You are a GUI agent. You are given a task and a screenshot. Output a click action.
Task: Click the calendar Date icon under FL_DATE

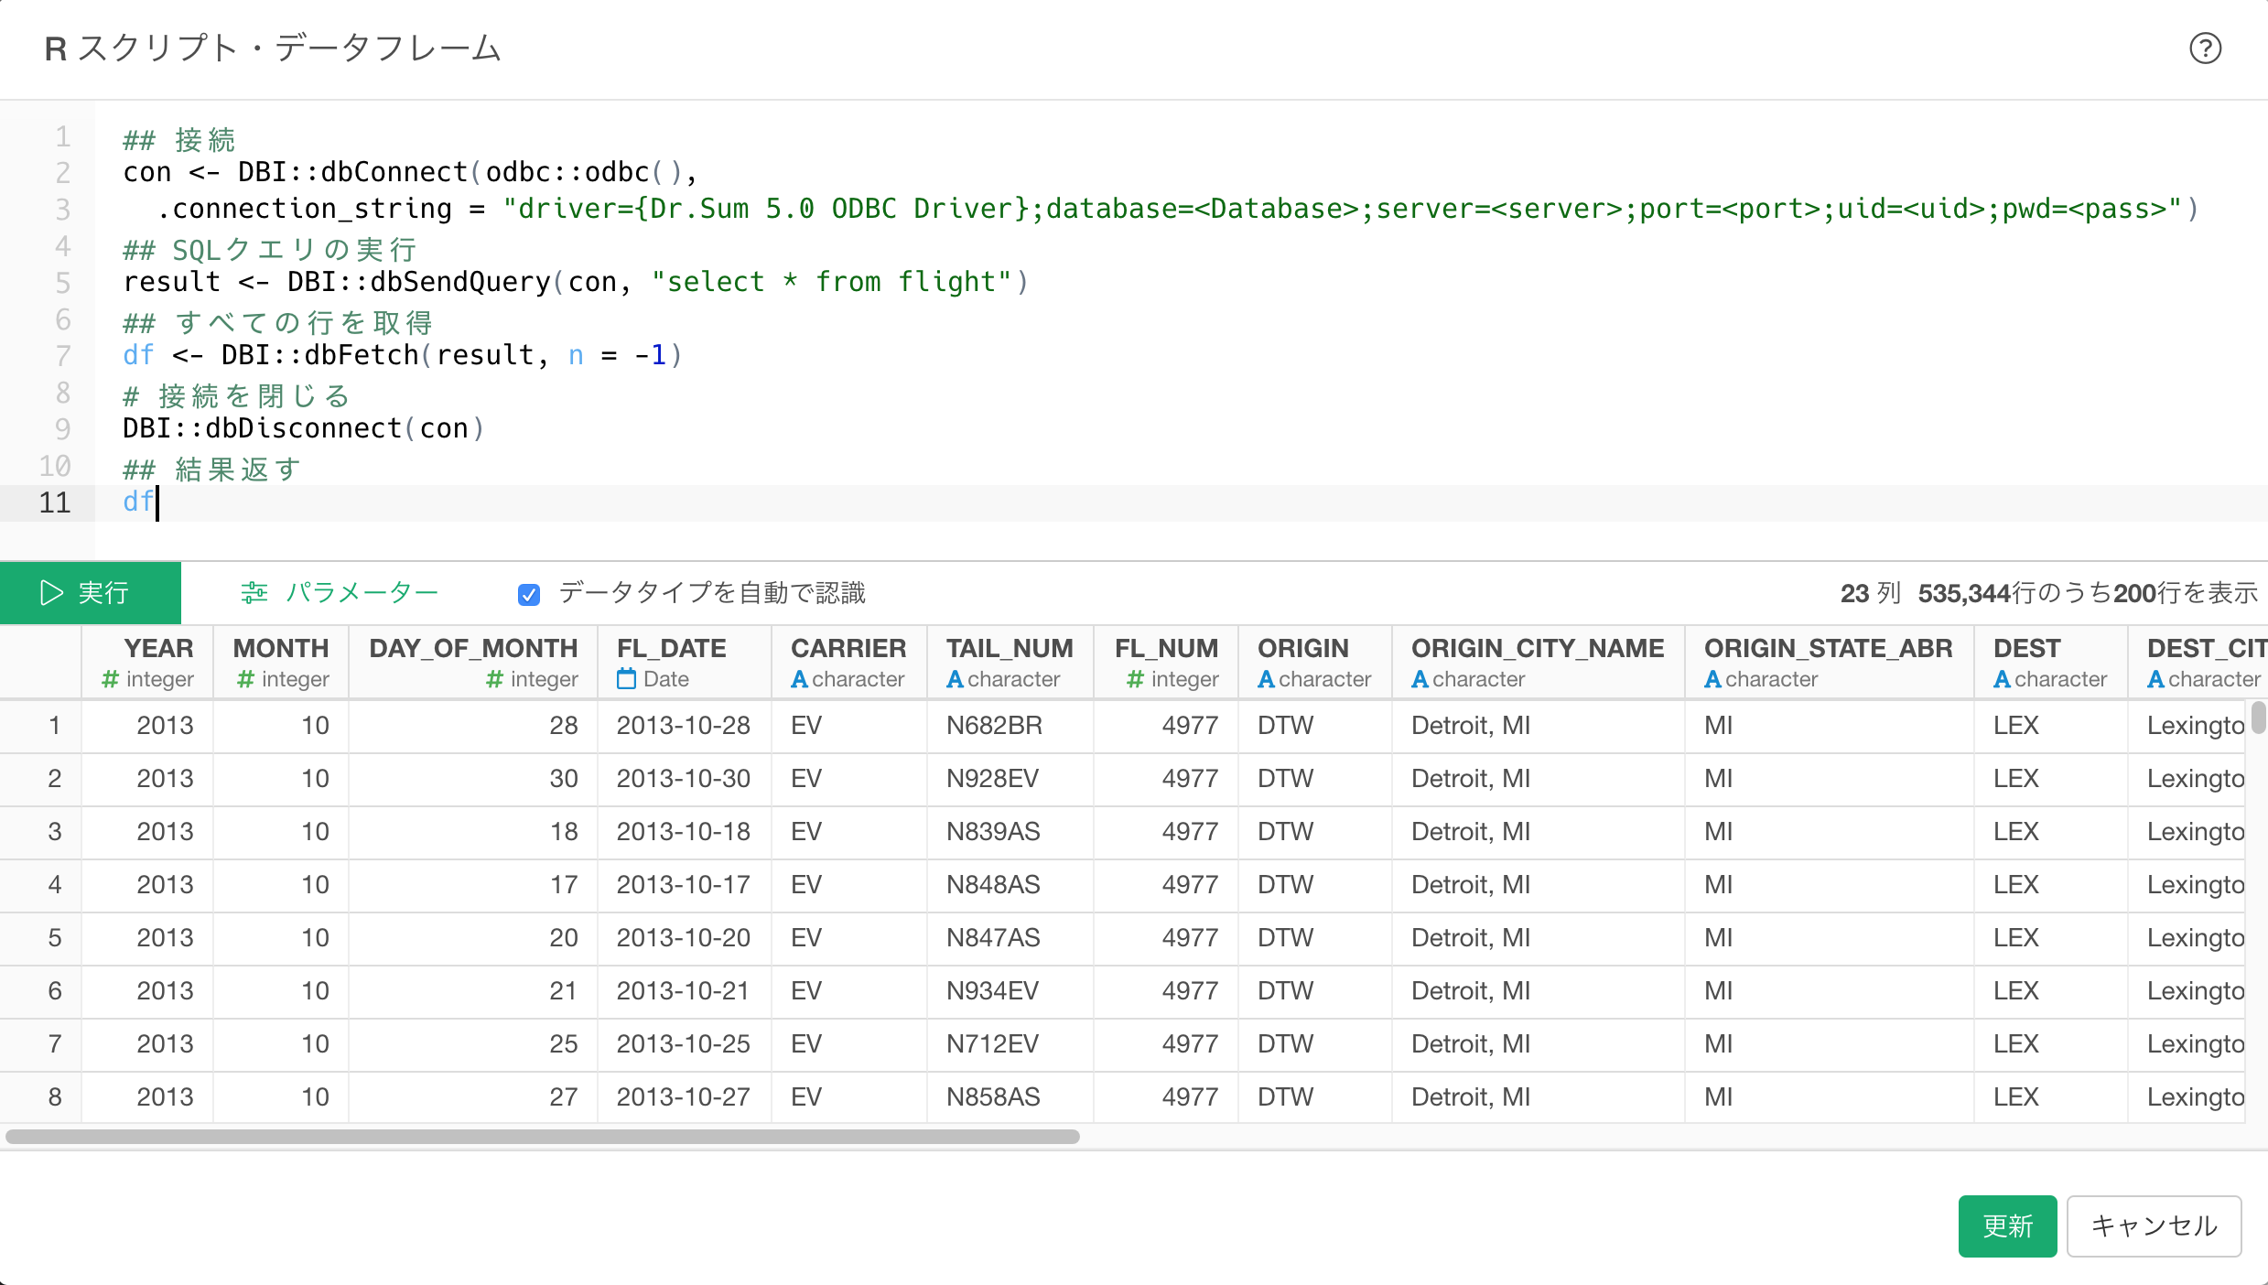pyautogui.click(x=626, y=679)
